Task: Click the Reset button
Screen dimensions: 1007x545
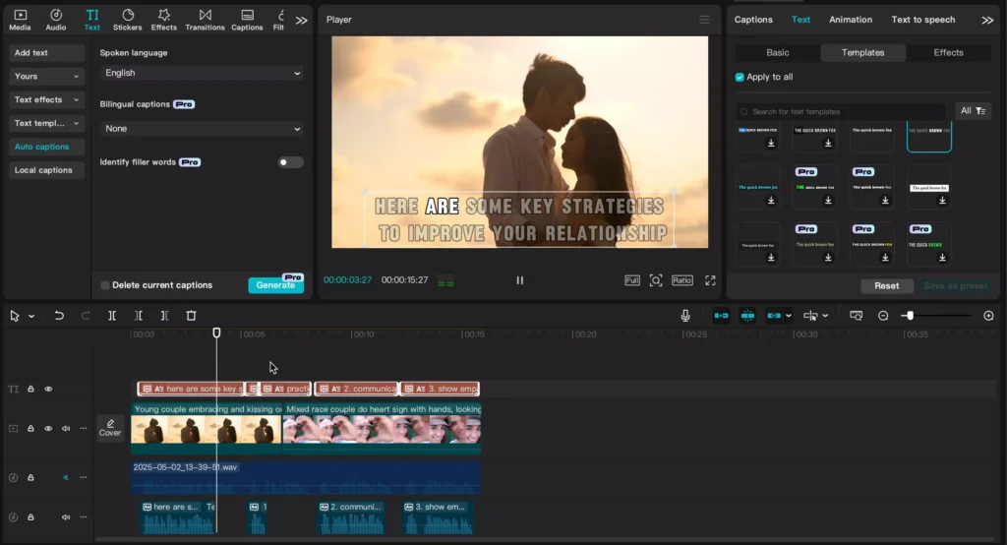Action: [x=886, y=286]
